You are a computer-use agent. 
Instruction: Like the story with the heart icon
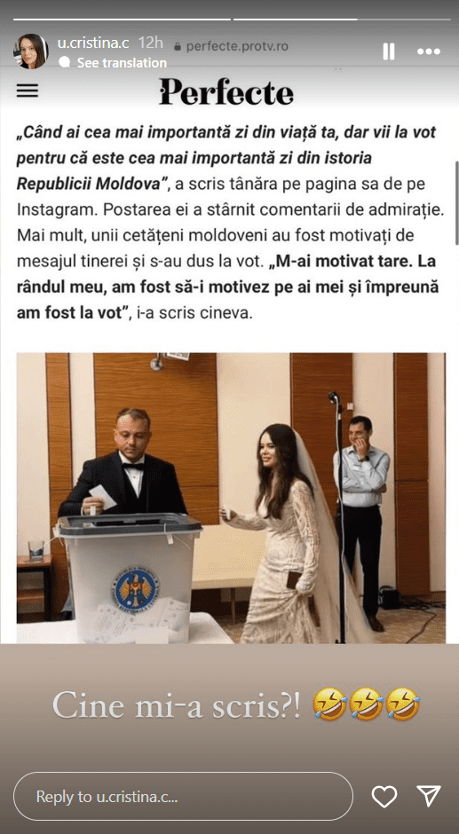[x=384, y=796]
